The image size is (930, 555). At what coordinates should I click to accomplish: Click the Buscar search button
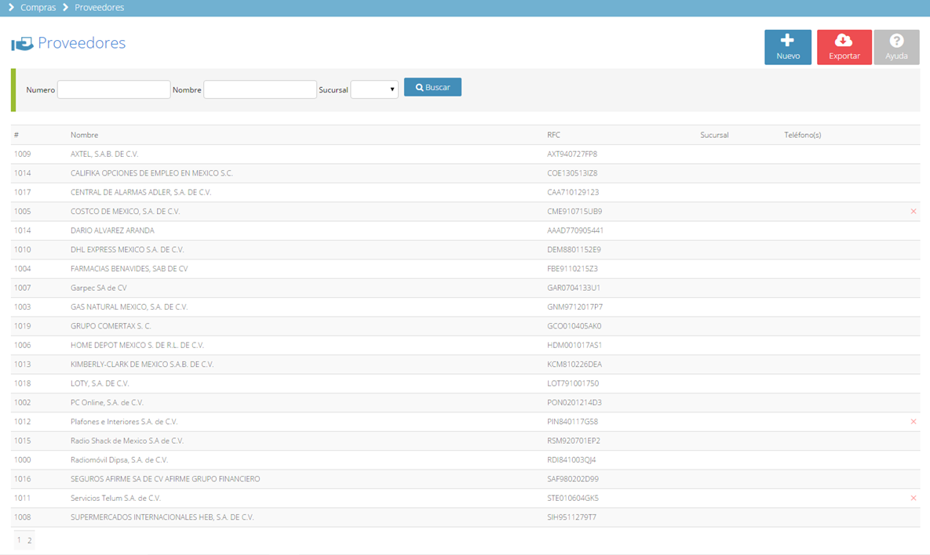coord(432,87)
